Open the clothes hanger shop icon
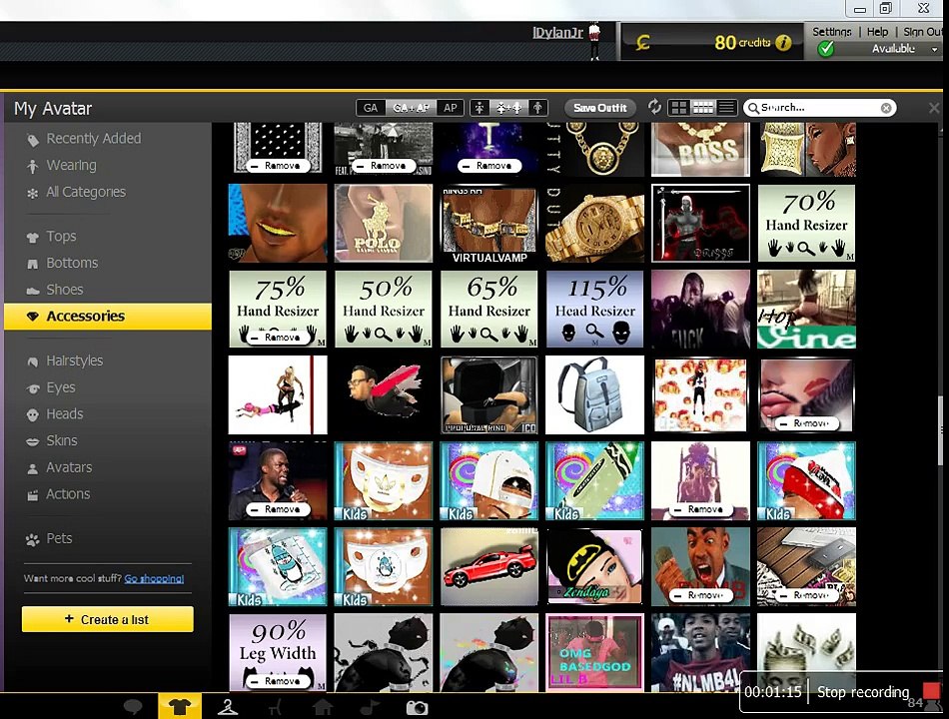The image size is (949, 719). [228, 706]
